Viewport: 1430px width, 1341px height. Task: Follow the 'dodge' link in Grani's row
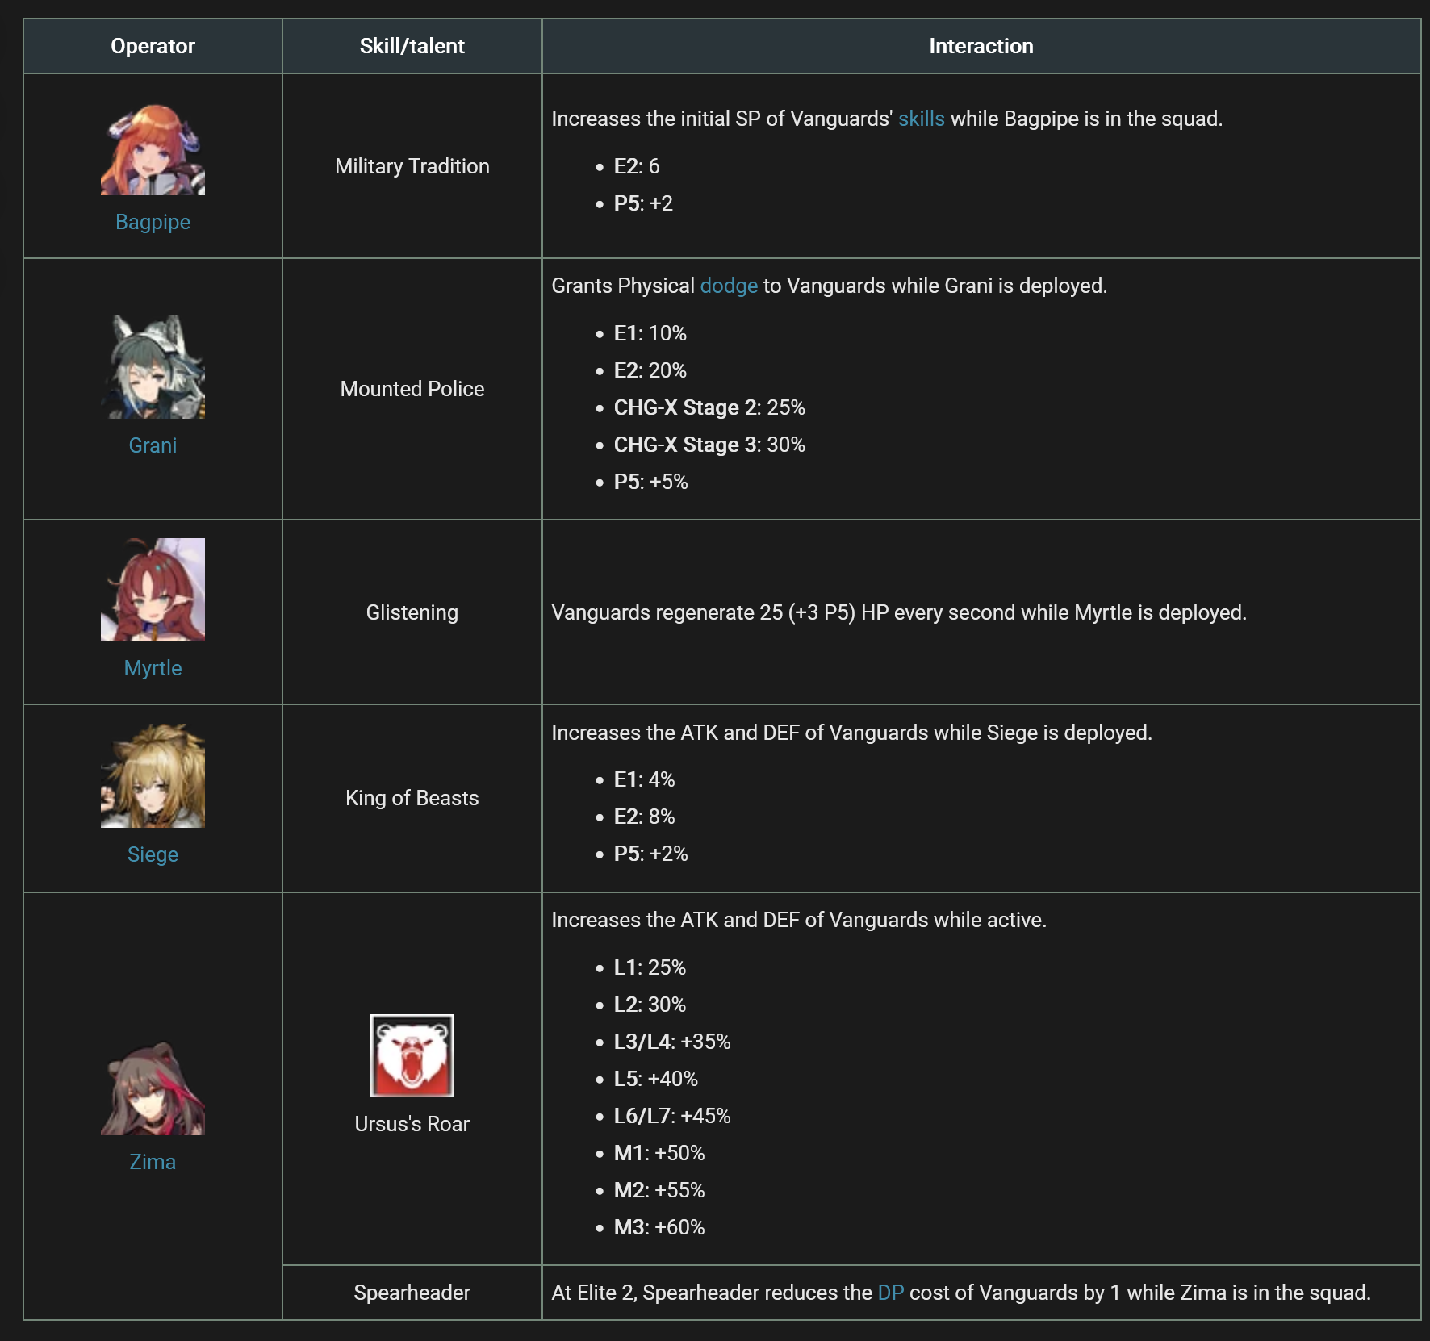[x=729, y=286]
